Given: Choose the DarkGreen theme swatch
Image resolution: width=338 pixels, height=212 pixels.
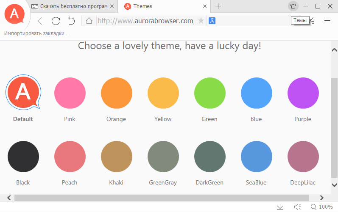Looking at the screenshot, I should (210, 157).
